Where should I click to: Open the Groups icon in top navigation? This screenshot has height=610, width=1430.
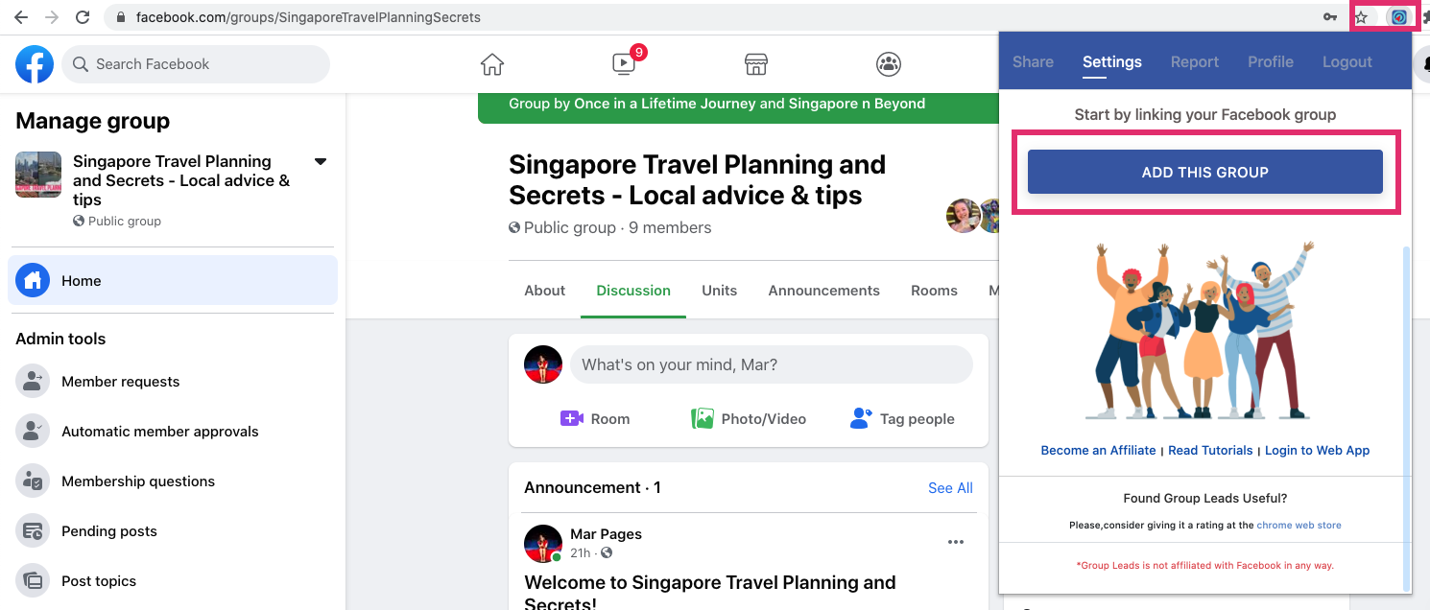coord(889,64)
